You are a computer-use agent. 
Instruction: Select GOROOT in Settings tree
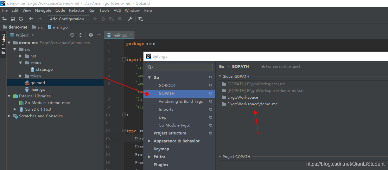(x=167, y=86)
